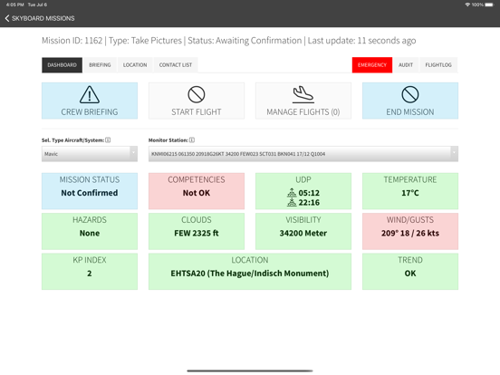This screenshot has width=500, height=375.
Task: Expand the Monitor Station dropdown arrow
Action: click(x=454, y=154)
